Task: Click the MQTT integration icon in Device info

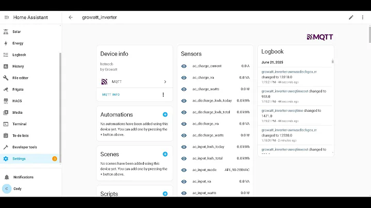Action: (x=104, y=82)
